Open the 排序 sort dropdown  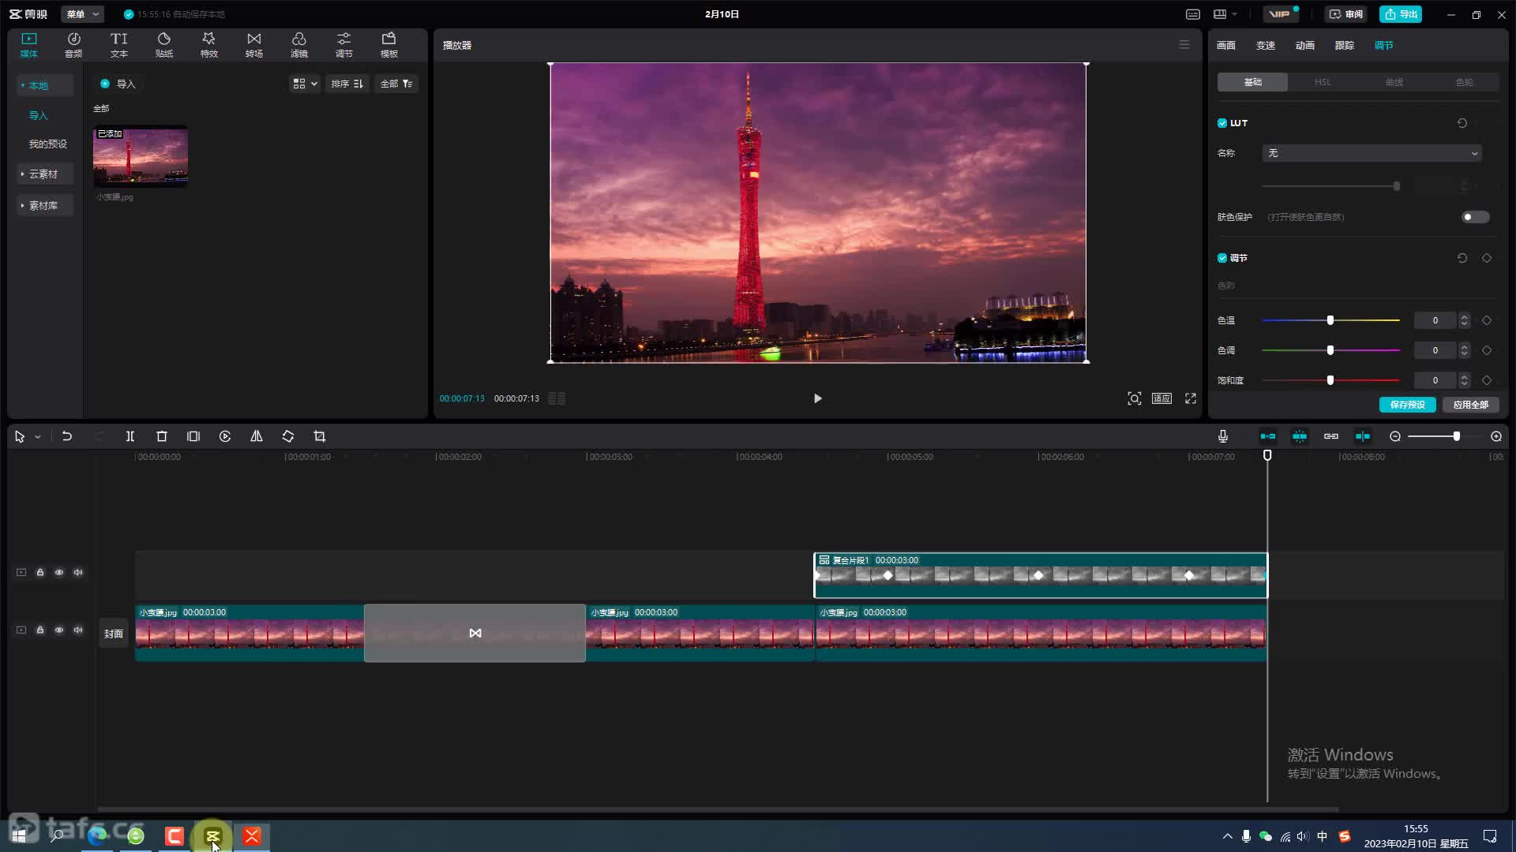pos(347,84)
